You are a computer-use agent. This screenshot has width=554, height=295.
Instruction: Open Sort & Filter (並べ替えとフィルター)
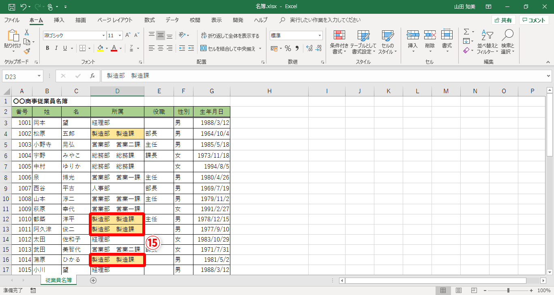pos(487,42)
